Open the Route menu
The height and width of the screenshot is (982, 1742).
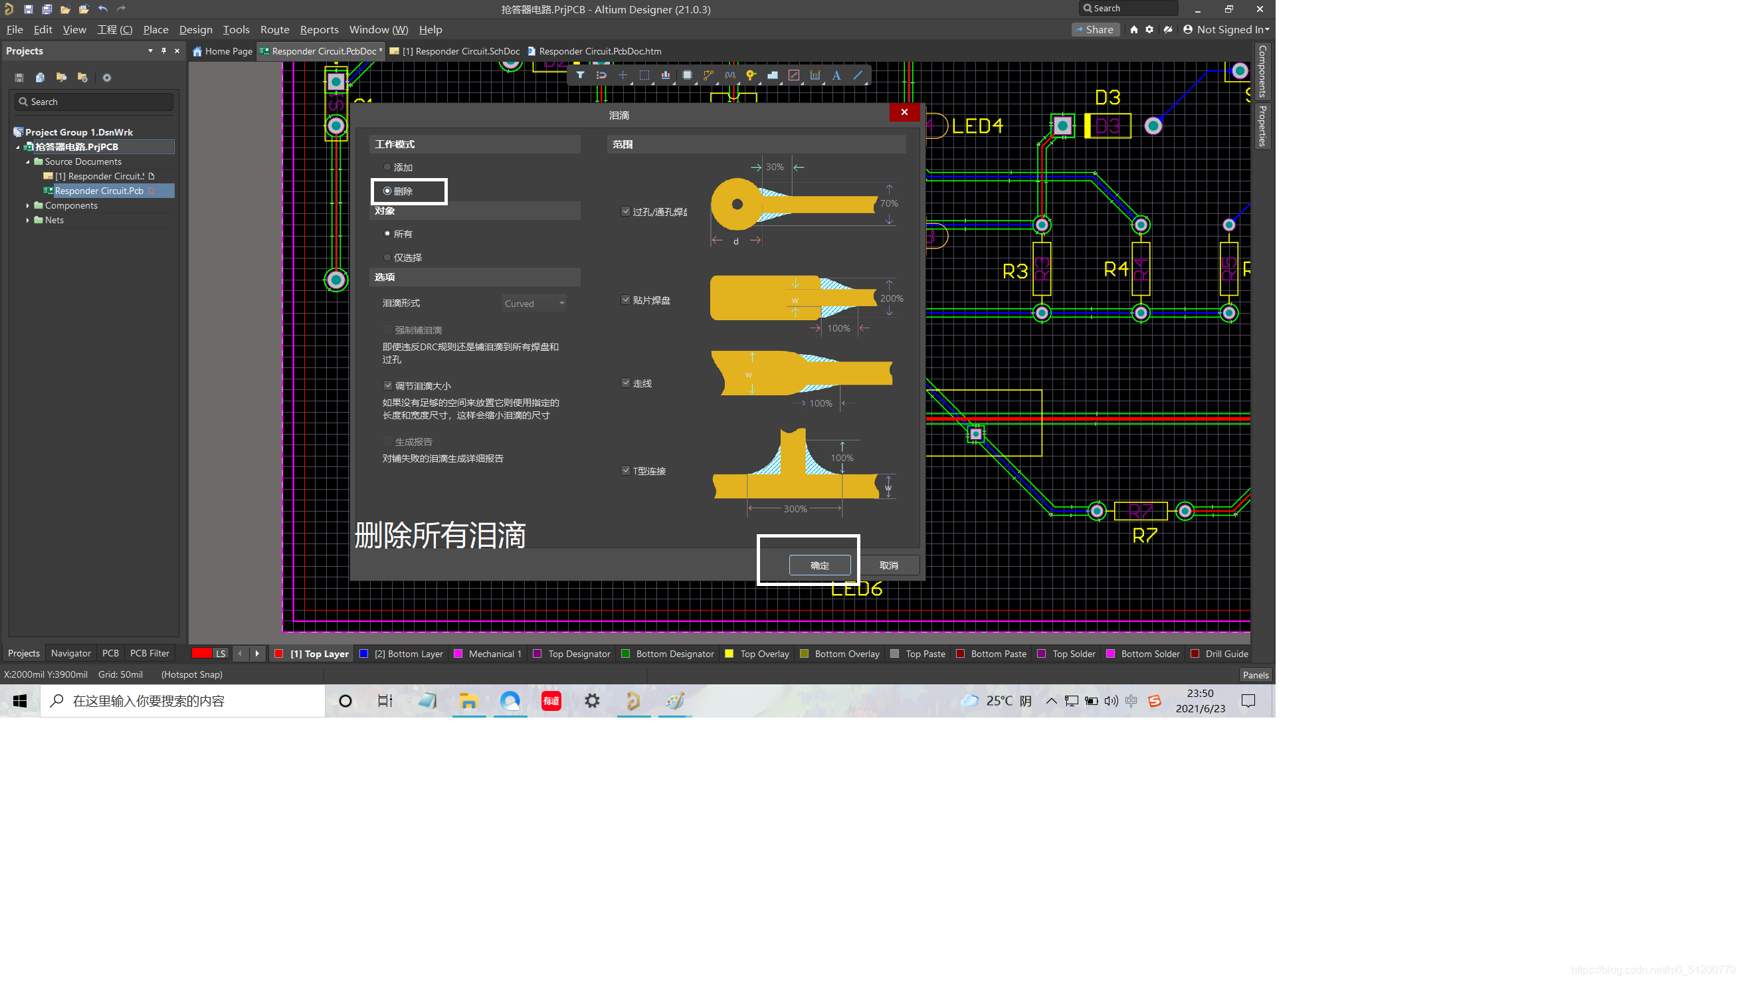tap(274, 30)
